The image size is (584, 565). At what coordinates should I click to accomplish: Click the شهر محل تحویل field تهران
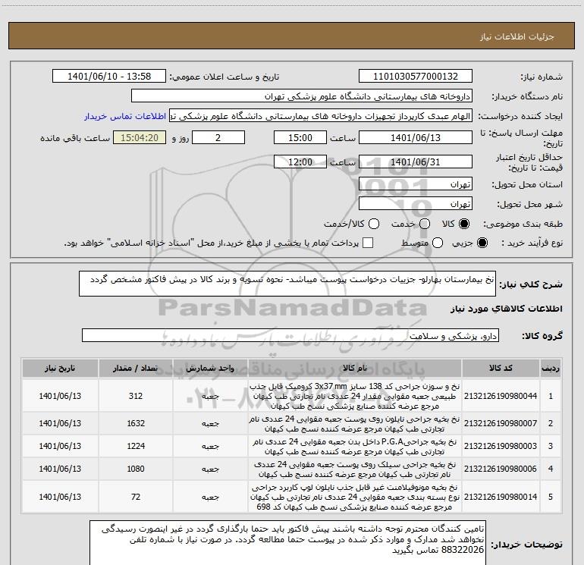416,204
